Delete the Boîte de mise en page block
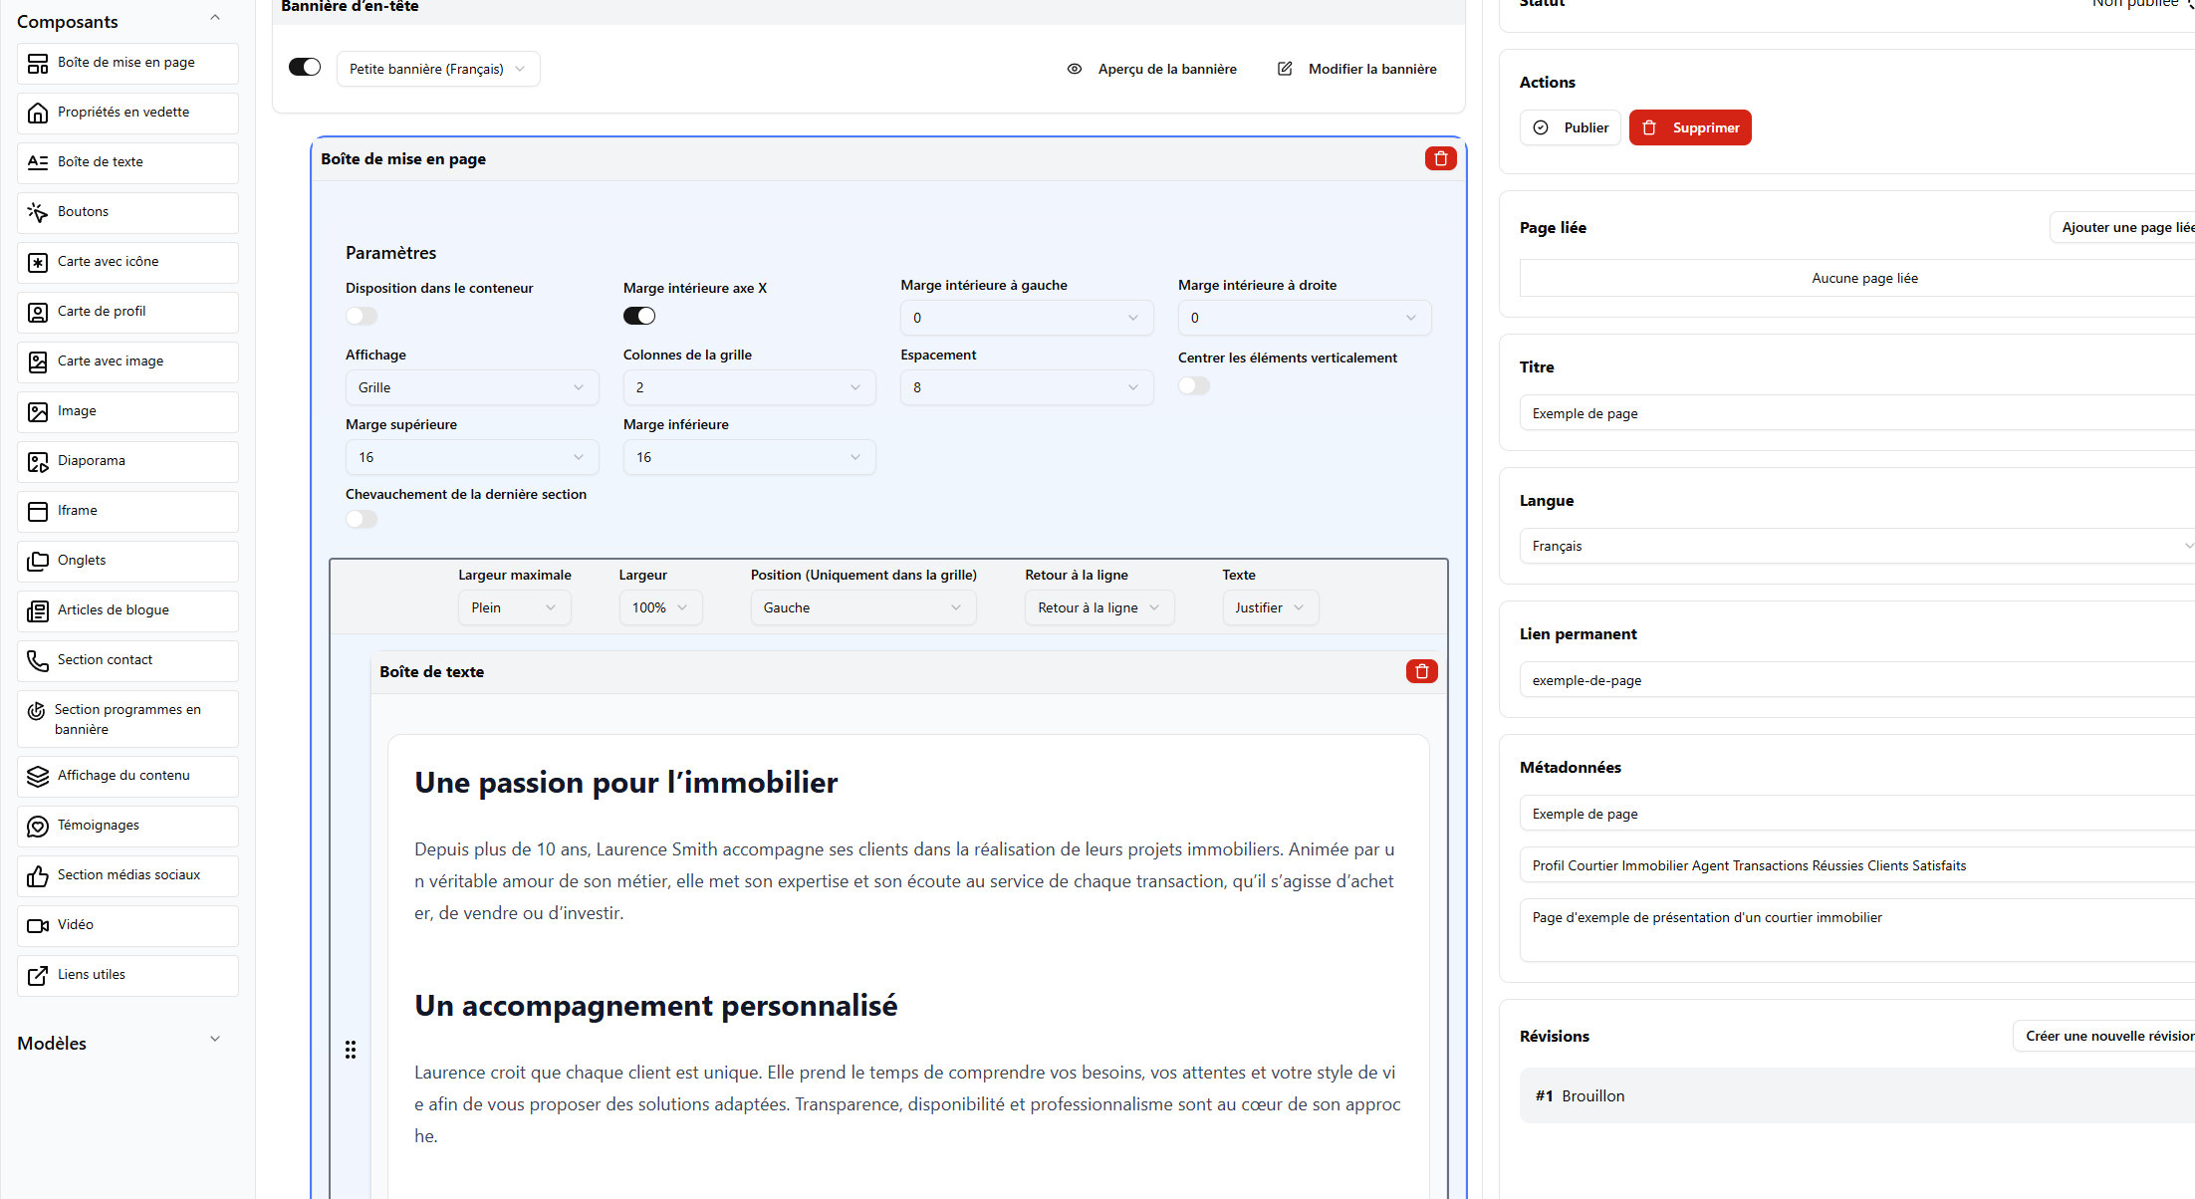This screenshot has width=2195, height=1199. coord(1440,158)
